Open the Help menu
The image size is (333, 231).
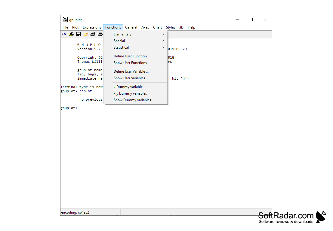click(x=191, y=27)
